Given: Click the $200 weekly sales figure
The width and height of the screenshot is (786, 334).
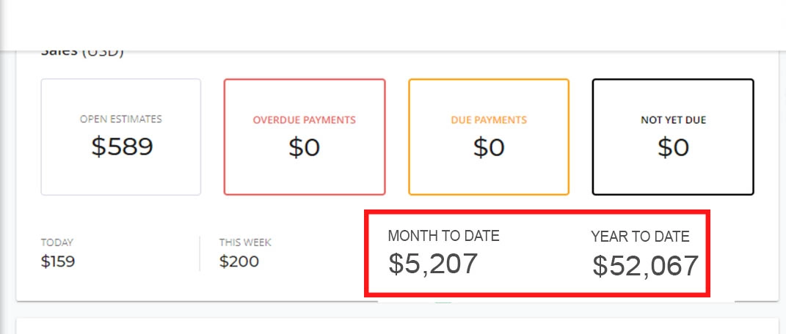Looking at the screenshot, I should [239, 261].
